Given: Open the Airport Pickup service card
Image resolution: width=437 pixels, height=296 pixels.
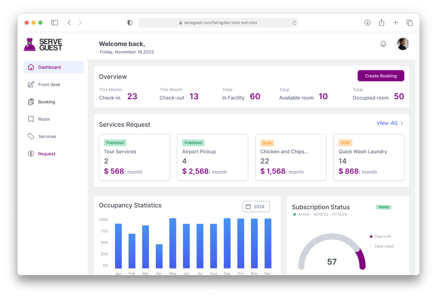Looking at the screenshot, I should click(212, 157).
